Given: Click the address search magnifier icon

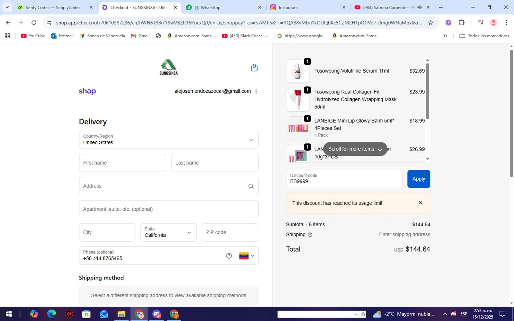Looking at the screenshot, I should point(251,186).
